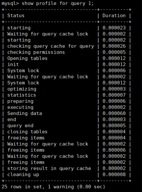Click the 'cleaning up' status
This screenshot has width=142, height=192.
click(23, 175)
